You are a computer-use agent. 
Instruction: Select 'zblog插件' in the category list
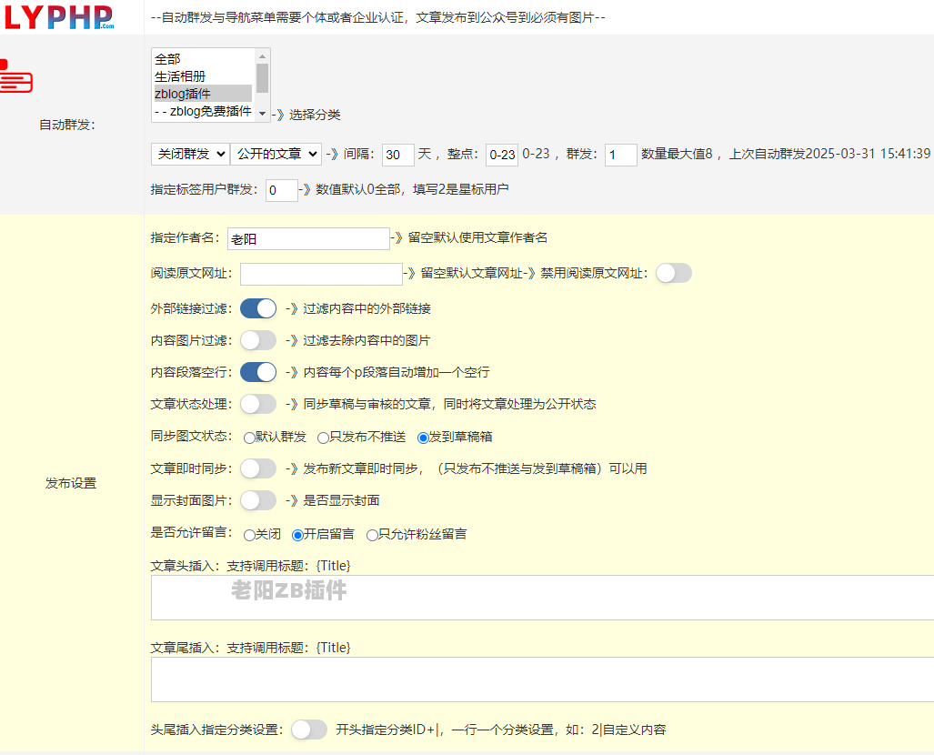coord(202,94)
